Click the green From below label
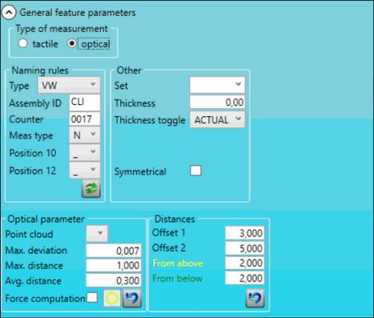This screenshot has width=374, height=318. point(177,279)
